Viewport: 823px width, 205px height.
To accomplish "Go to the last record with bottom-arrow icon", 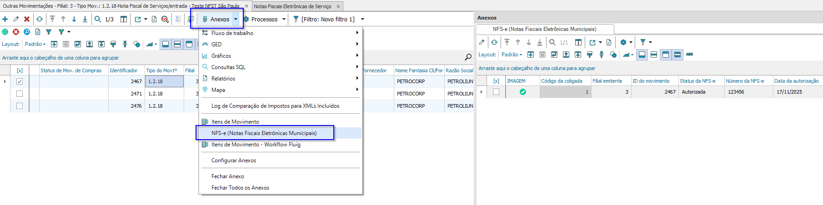I will 85,19.
